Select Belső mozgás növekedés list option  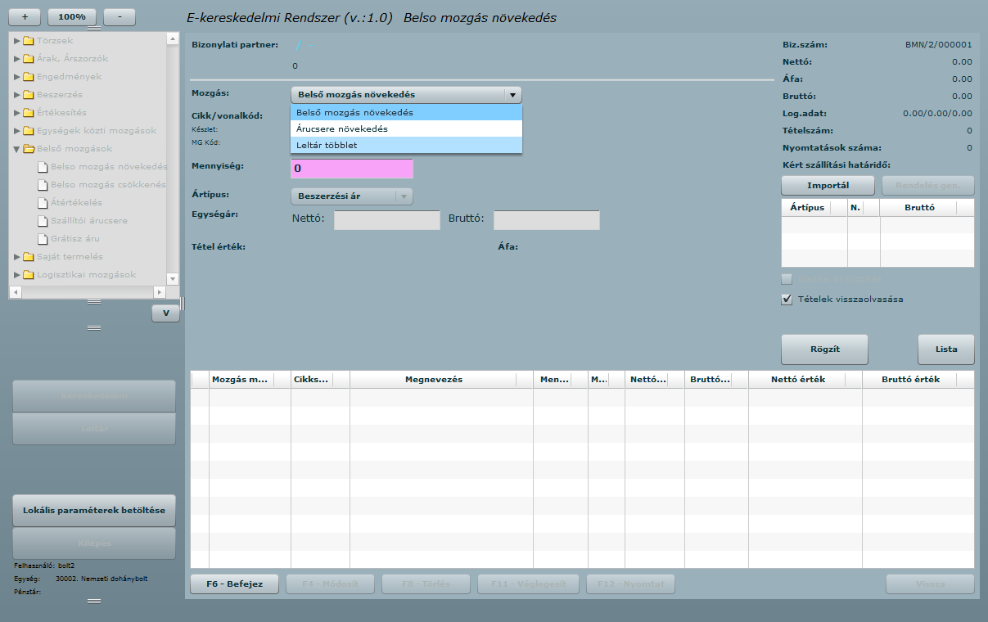click(x=406, y=112)
